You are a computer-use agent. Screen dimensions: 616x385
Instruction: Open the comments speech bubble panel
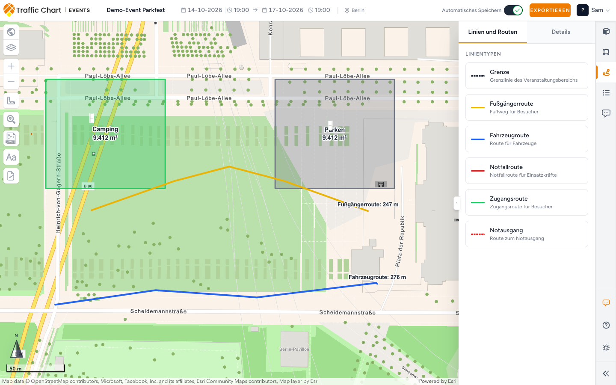(x=606, y=113)
